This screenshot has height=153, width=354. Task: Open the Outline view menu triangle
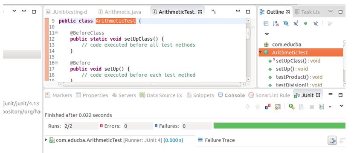pos(267,34)
